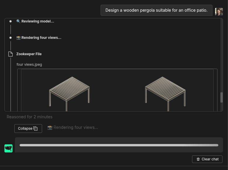Screen dimensions: 228x170
Task: Click the user profile avatar photo
Action: coord(219,11)
